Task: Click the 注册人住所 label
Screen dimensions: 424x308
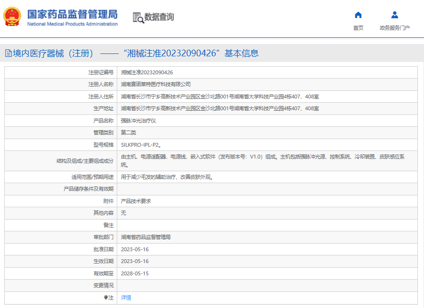Action: [x=101, y=97]
